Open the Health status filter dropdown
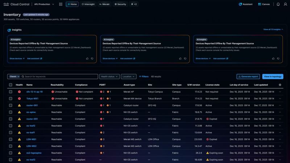 (x=109, y=77)
